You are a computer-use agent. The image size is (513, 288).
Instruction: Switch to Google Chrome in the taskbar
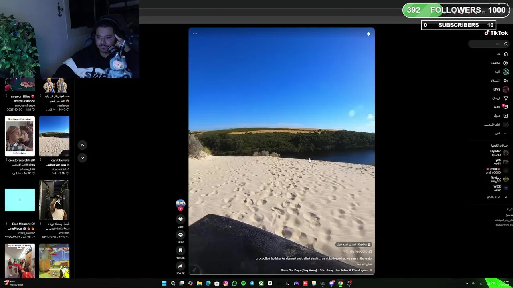tap(341, 283)
